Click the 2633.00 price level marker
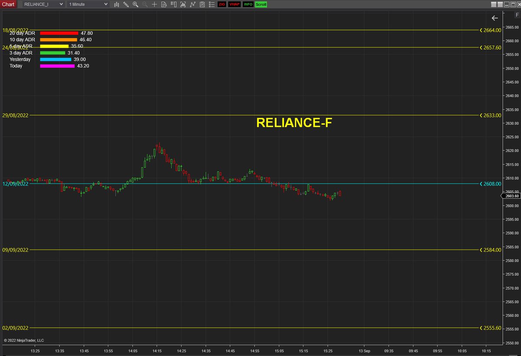The image size is (521, 356). [490, 115]
